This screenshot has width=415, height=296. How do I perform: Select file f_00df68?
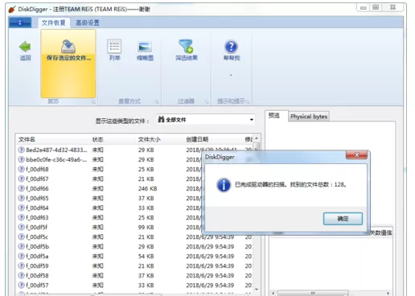coord(37,169)
